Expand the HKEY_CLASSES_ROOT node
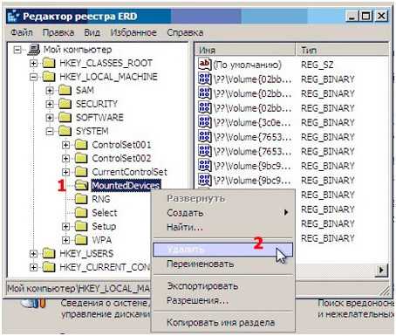 (x=34, y=63)
